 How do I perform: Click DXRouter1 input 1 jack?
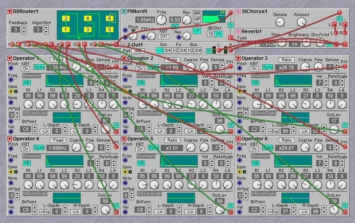(13, 44)
